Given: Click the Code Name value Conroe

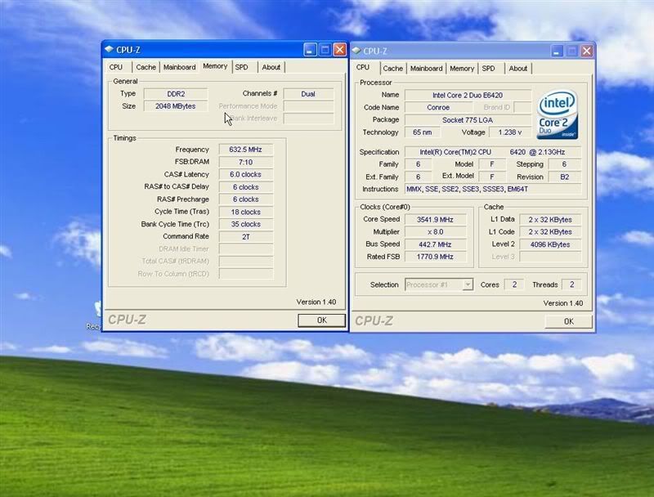Looking at the screenshot, I should (438, 107).
